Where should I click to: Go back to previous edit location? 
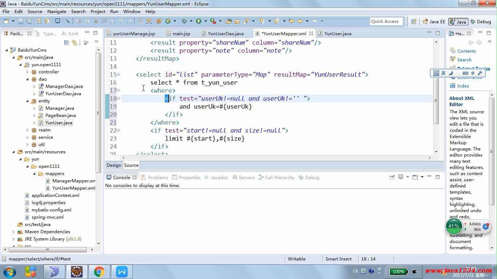[291, 21]
